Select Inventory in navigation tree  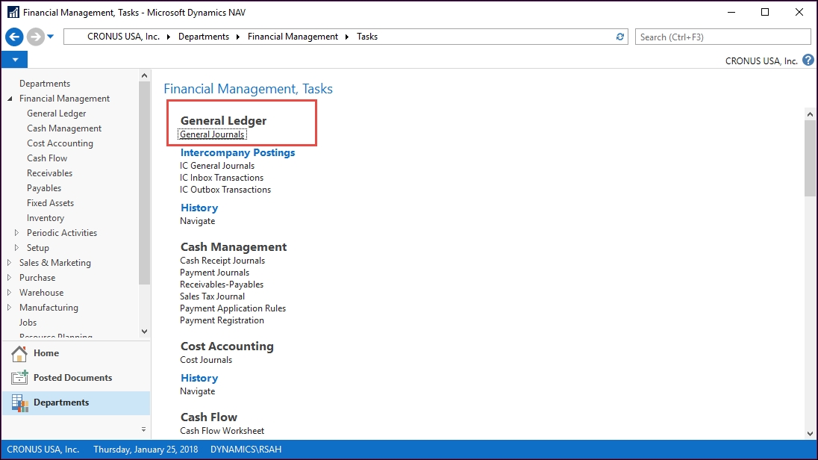coord(46,218)
